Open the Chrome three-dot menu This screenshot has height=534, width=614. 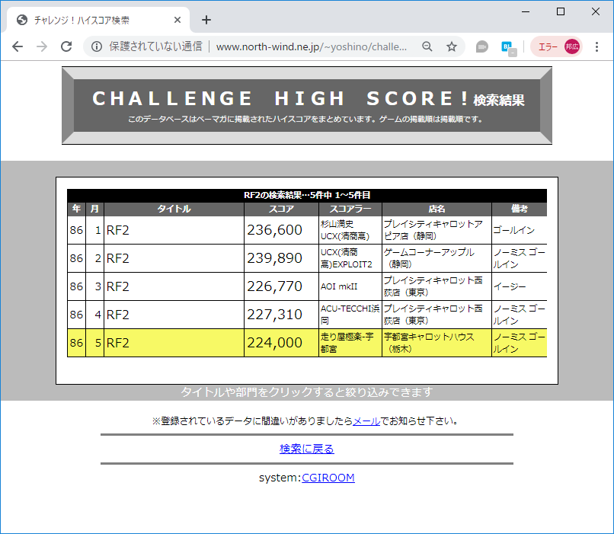pyautogui.click(x=596, y=46)
